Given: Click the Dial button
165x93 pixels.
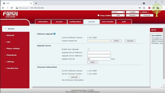Looking at the screenshot, I should click(118, 16).
